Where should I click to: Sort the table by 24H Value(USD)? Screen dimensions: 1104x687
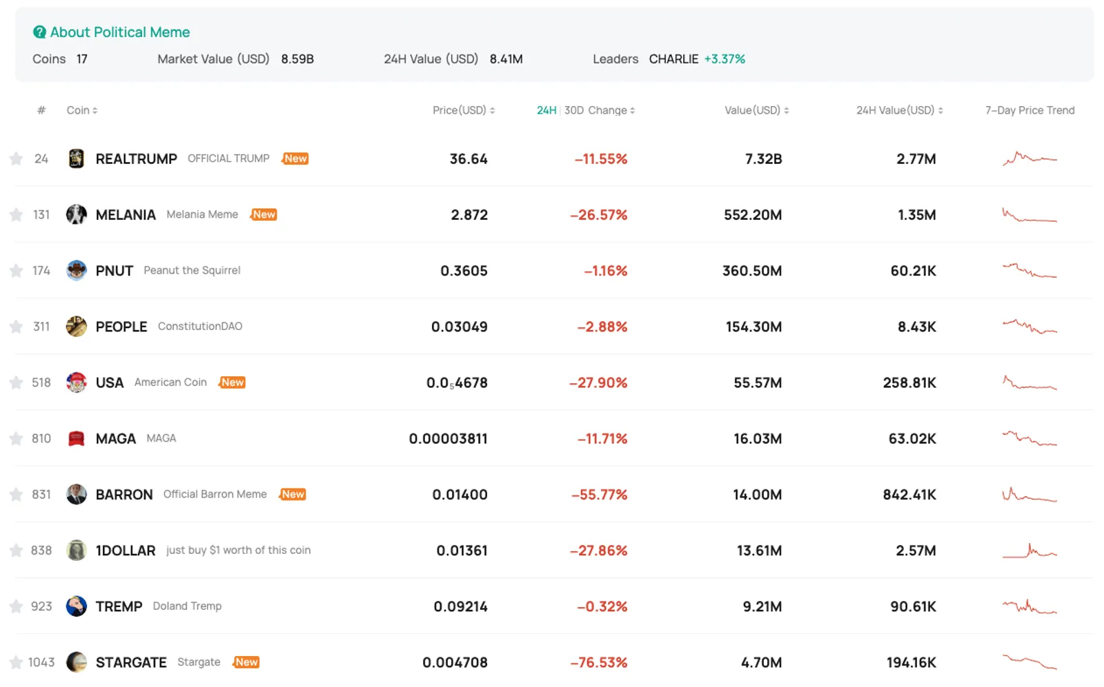pos(900,110)
